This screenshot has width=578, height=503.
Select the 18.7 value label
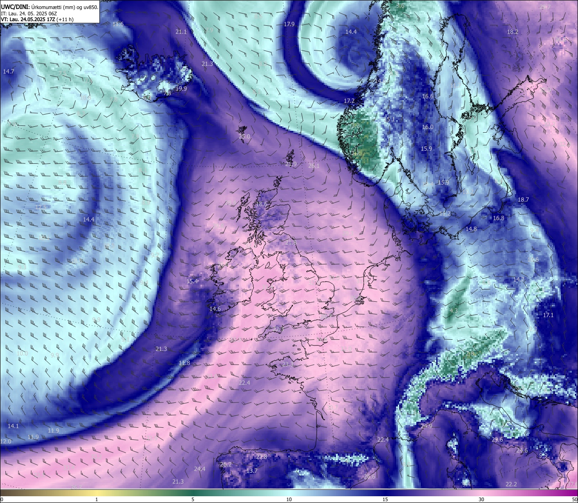[x=523, y=199]
